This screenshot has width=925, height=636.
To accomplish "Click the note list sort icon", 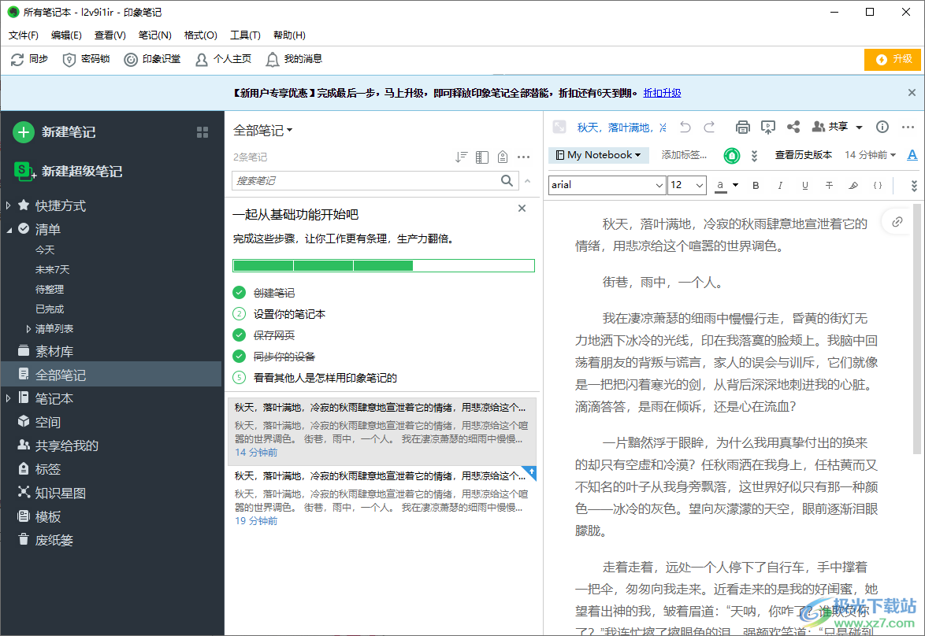I will tap(462, 157).
